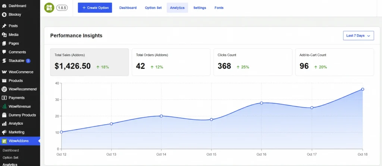Click the Oct 17 data point on chart
The image size is (382, 166).
(312, 108)
